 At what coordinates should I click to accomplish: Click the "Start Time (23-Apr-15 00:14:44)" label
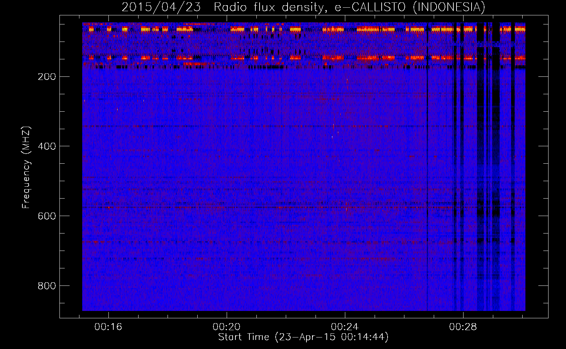click(x=303, y=337)
